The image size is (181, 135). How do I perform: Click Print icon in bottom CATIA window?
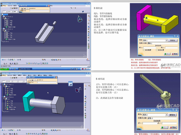click(x=16, y=78)
